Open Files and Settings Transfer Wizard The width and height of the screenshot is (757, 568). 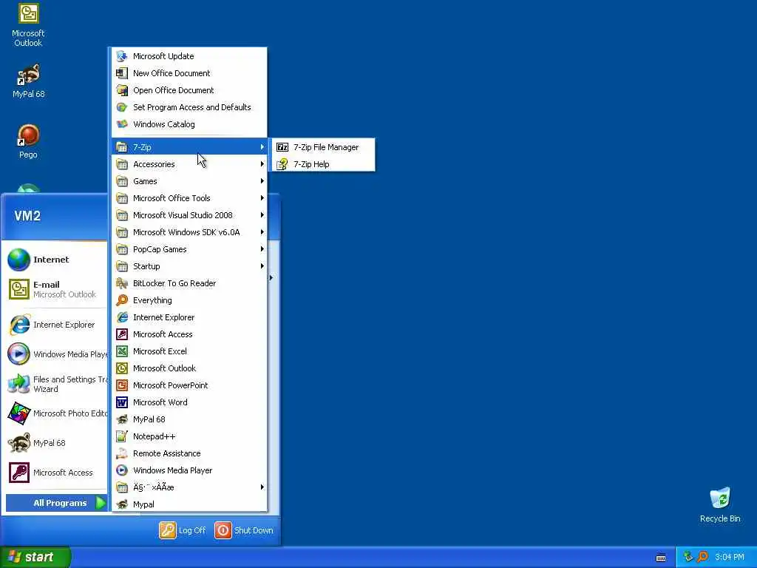pyautogui.click(x=56, y=384)
